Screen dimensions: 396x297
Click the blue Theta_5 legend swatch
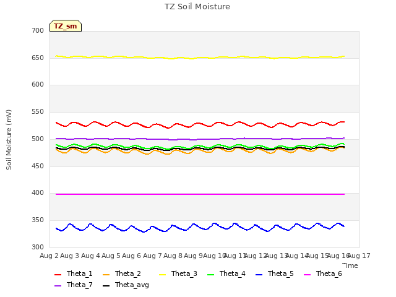259,275
